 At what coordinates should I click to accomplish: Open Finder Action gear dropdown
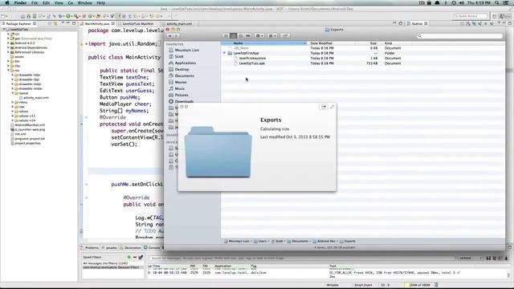259,35
